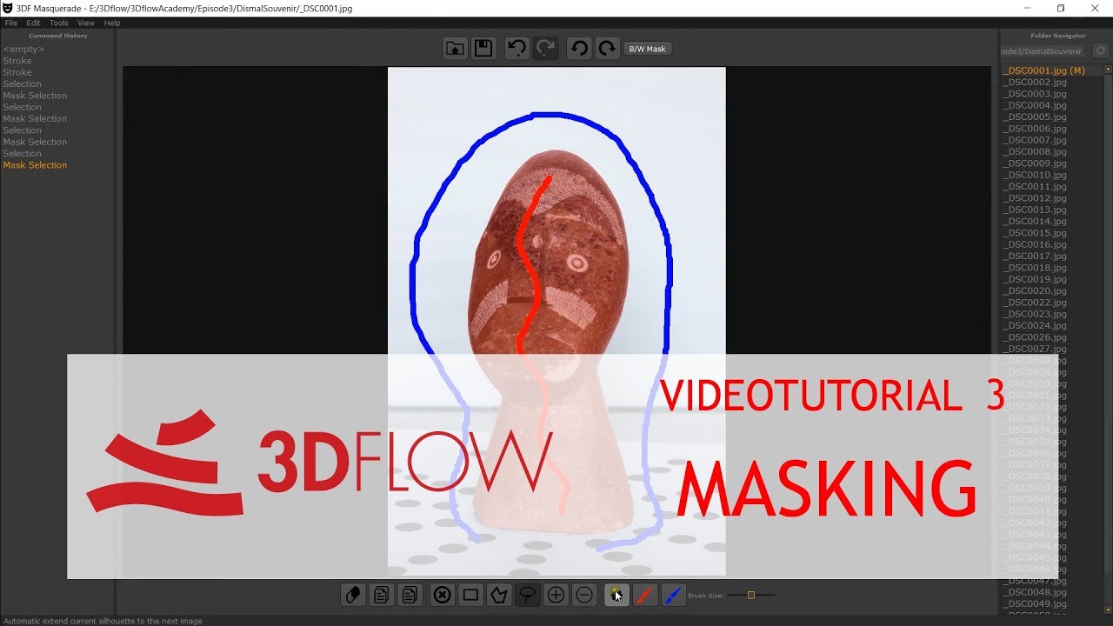Rotate image clockwise
The width and height of the screenshot is (1113, 626).
pyautogui.click(x=607, y=49)
